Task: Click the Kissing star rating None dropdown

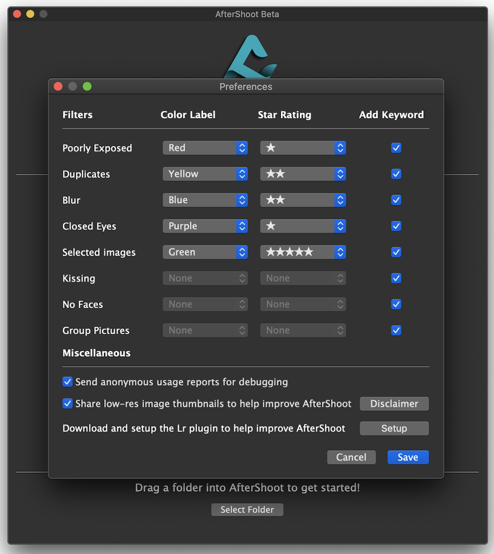Action: click(303, 278)
